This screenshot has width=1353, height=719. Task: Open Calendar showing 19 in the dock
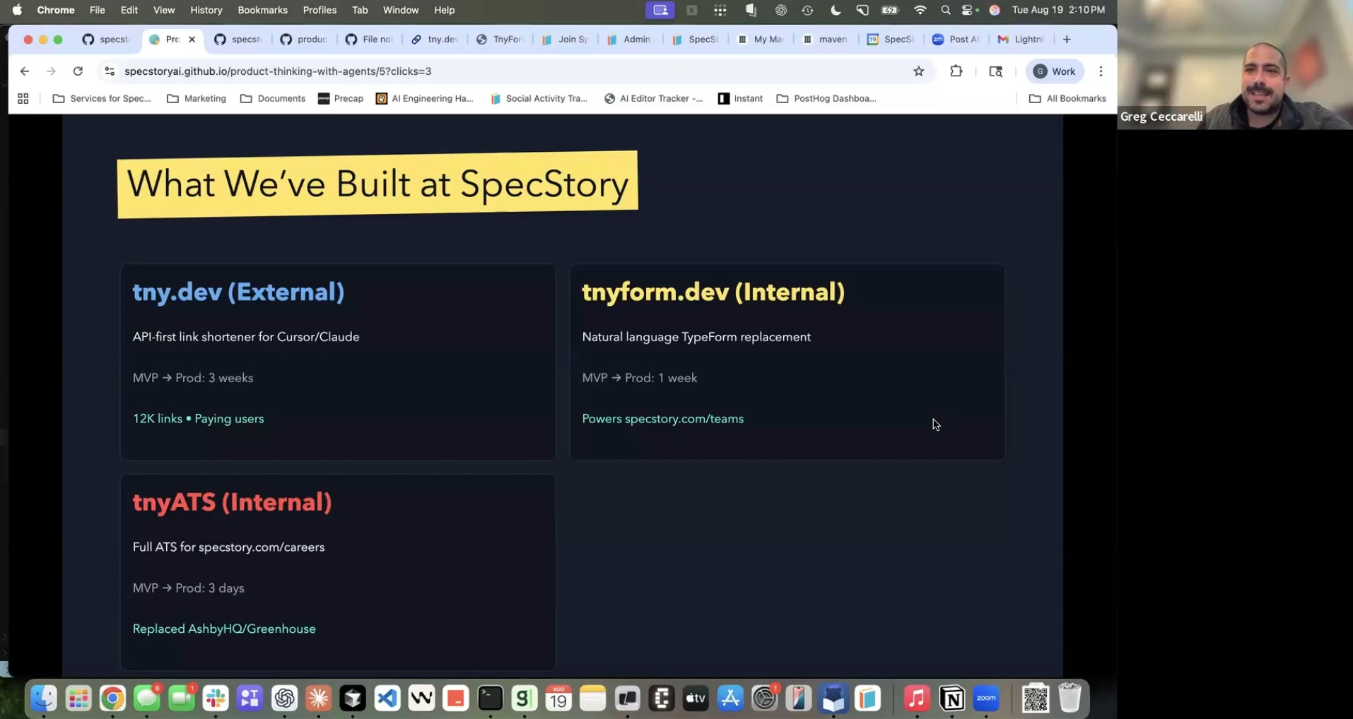coord(558,699)
